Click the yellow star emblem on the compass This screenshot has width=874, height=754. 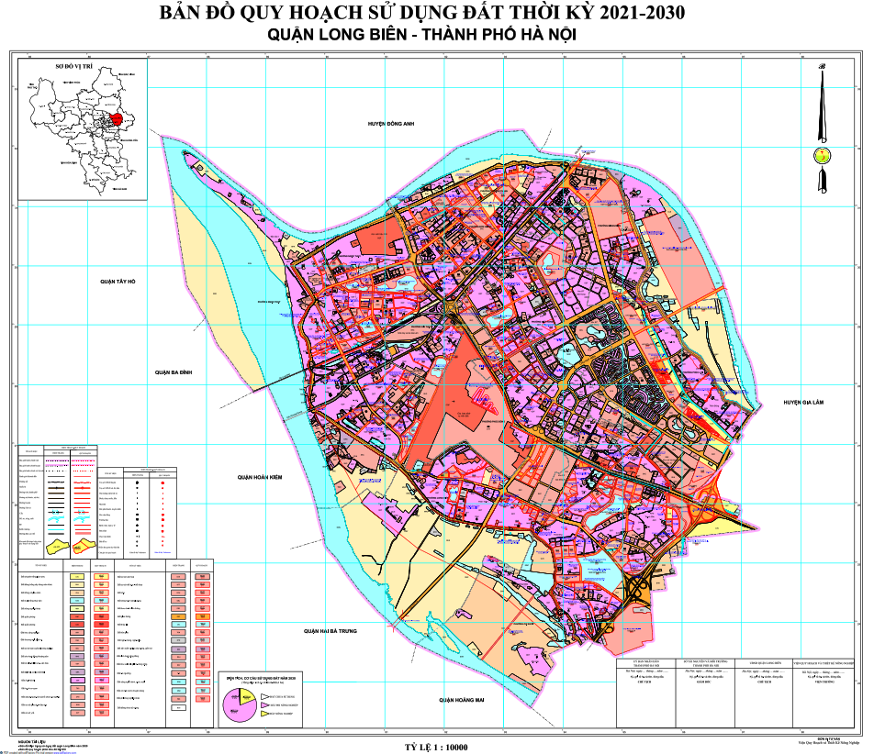(x=822, y=156)
